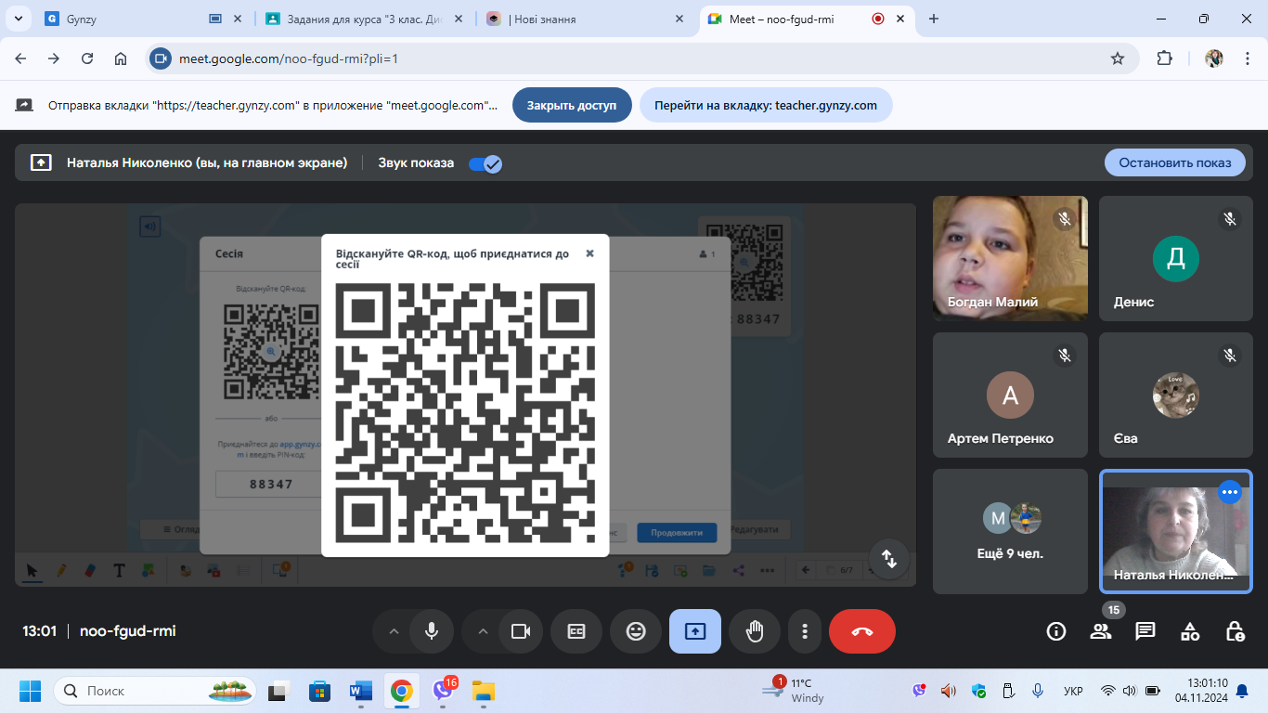Viewport: 1268px width, 713px height.
Task: Open the chat panel
Action: coord(1145,631)
